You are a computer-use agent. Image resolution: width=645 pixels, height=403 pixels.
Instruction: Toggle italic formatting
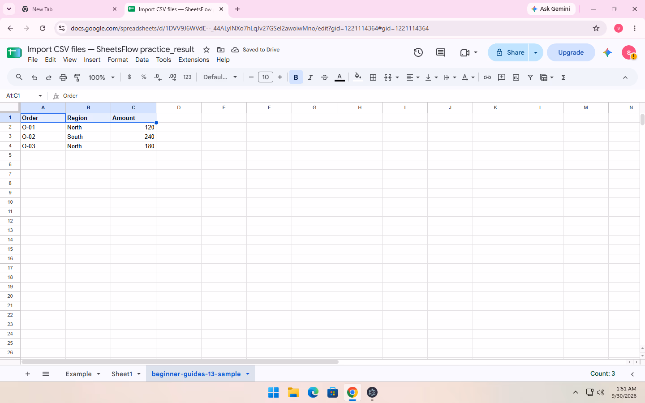coord(310,77)
